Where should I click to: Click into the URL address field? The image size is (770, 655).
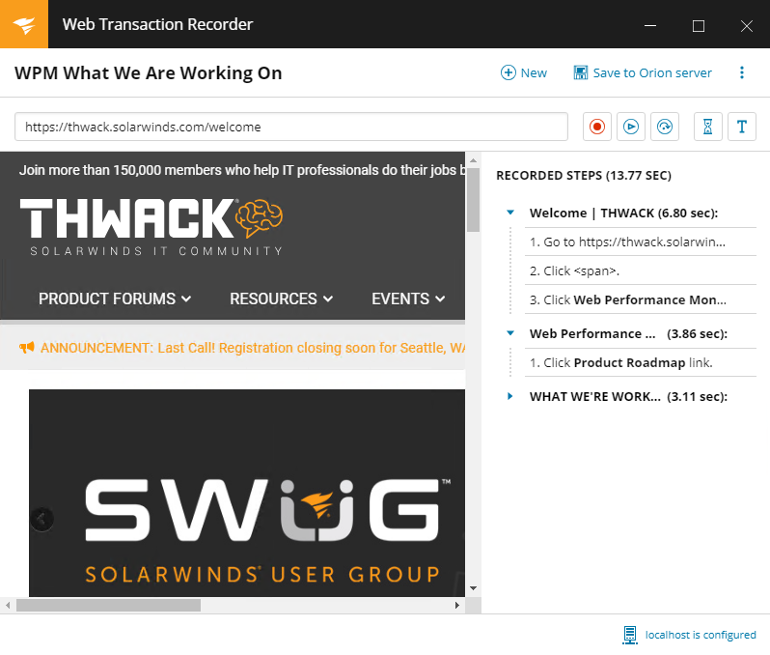click(x=291, y=127)
